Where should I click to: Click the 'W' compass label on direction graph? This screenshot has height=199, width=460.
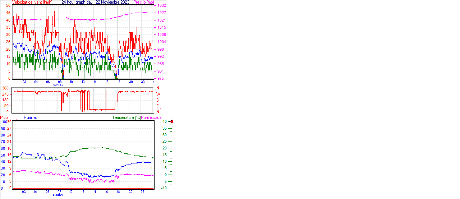click(158, 94)
